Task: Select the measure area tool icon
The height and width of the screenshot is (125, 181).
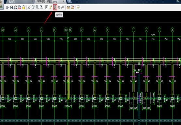Action: pyautogui.click(x=72, y=7)
